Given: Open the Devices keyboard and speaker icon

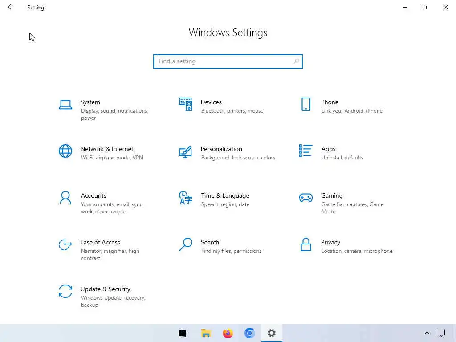Looking at the screenshot, I should (x=186, y=104).
